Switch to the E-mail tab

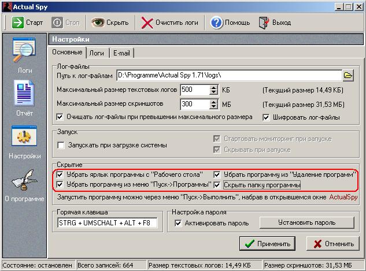tap(121, 53)
